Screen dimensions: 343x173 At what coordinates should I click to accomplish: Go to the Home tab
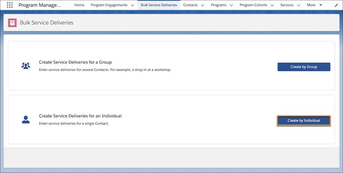click(79, 5)
